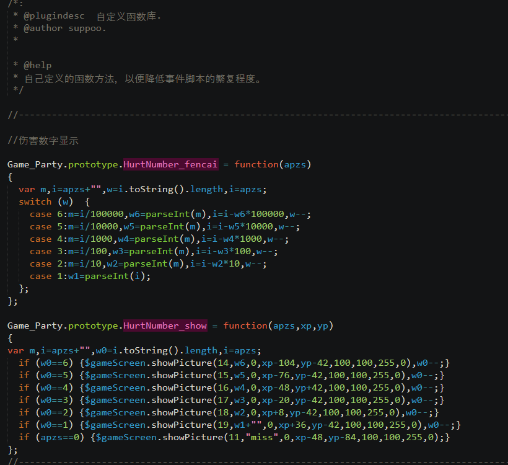Click the 'if (w0==5)' code line

[231, 375]
